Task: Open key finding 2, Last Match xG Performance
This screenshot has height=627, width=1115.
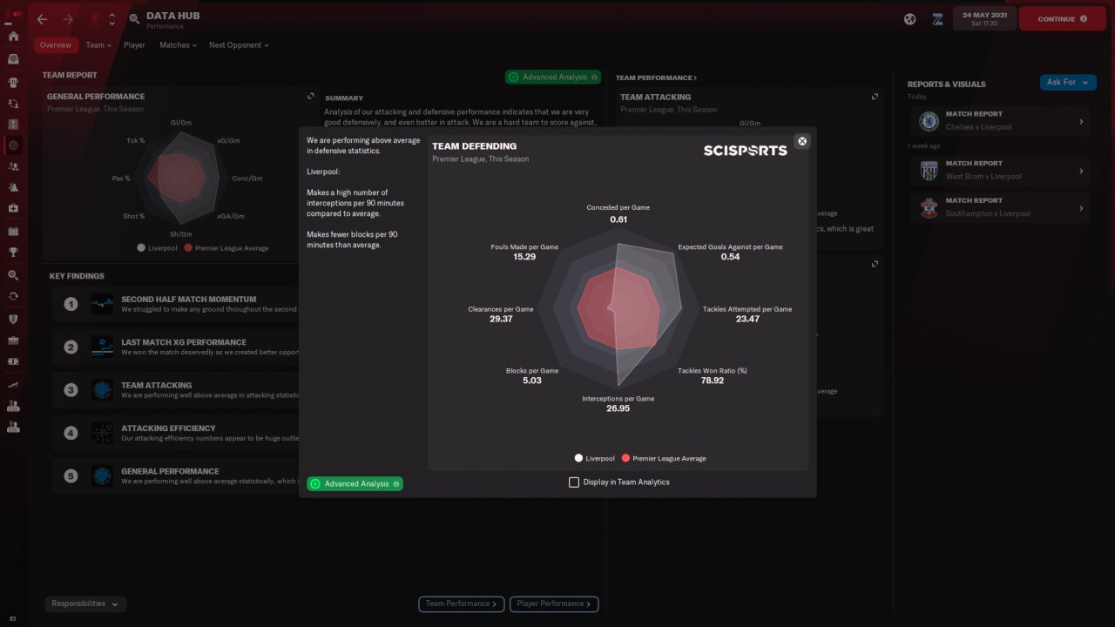Action: click(x=174, y=347)
